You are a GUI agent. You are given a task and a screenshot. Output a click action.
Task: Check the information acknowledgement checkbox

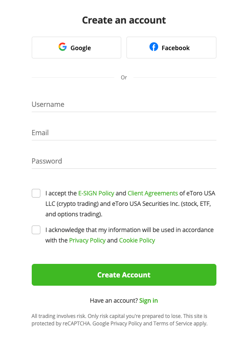[36, 230]
